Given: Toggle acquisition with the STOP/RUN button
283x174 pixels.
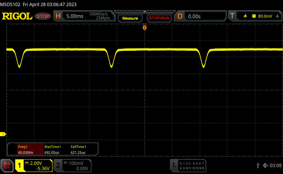Looking at the screenshot, I should (159, 18).
